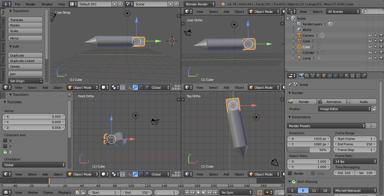384x196 pixels.
Task: Click the Render button in Render panel
Action: point(302,102)
